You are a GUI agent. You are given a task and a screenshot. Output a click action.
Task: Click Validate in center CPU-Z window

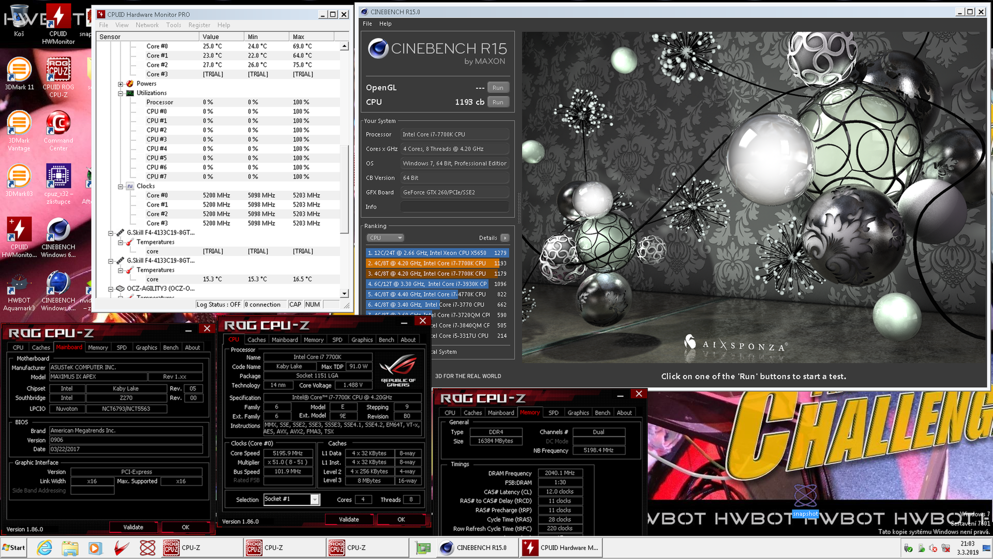click(x=349, y=519)
